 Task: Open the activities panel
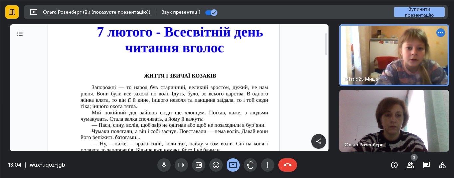pos(442,165)
